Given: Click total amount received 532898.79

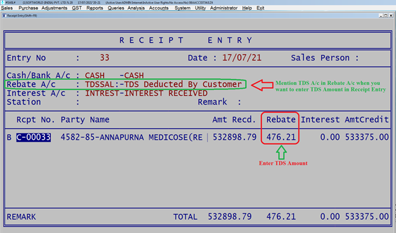Looking at the screenshot, I should pyautogui.click(x=230, y=216).
